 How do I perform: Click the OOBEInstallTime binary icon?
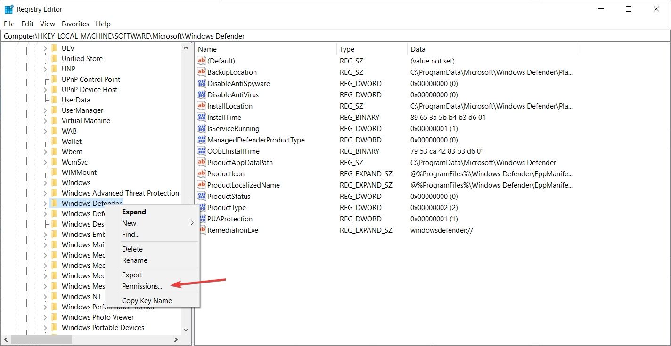202,151
